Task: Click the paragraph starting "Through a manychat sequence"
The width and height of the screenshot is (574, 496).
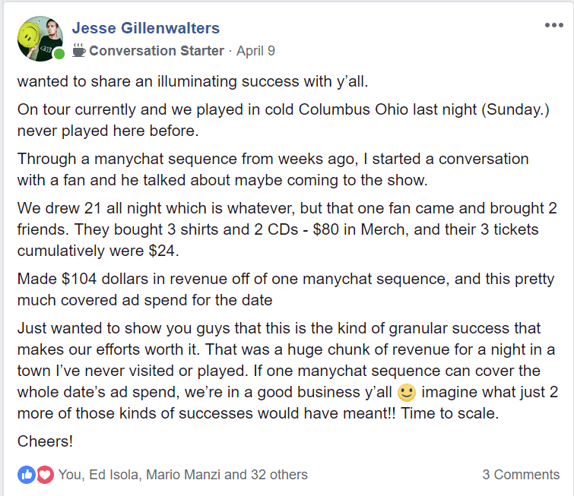Action: pos(273,169)
